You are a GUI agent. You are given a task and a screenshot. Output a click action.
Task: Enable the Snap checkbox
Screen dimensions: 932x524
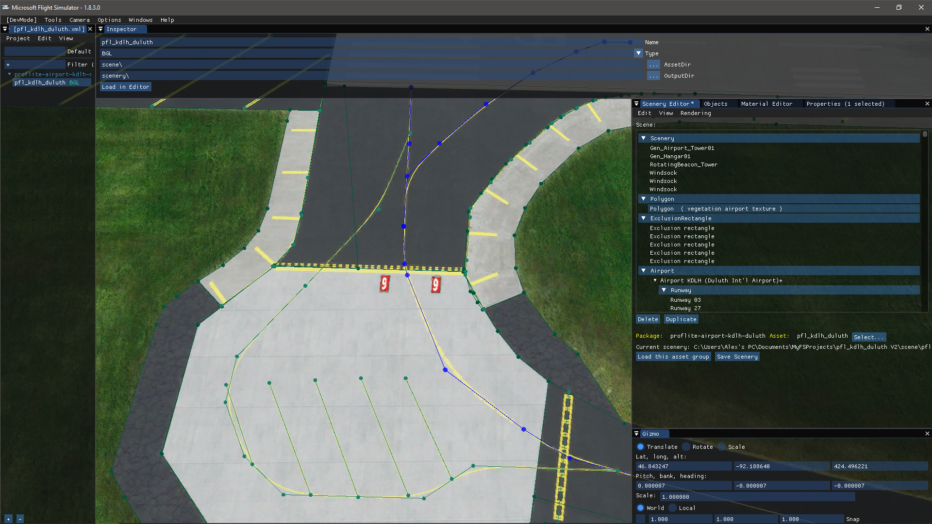[641, 519]
